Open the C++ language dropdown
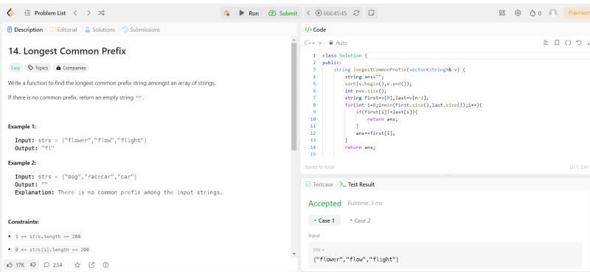Screen dimensions: 590x272 point(313,43)
